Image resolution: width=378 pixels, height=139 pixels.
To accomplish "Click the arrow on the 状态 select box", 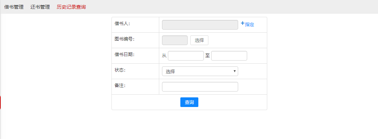I will click(235, 71).
